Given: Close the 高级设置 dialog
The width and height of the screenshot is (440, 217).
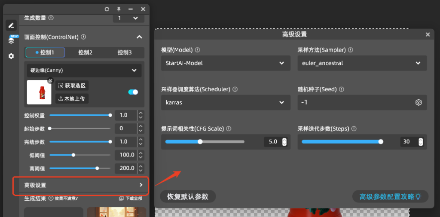Looking at the screenshot, I should coord(428,34).
